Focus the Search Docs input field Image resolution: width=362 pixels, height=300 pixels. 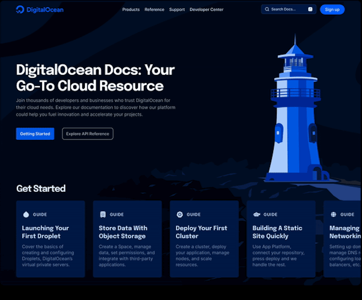coord(289,9)
